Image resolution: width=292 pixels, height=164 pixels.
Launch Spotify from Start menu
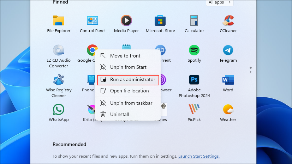(x=194, y=50)
